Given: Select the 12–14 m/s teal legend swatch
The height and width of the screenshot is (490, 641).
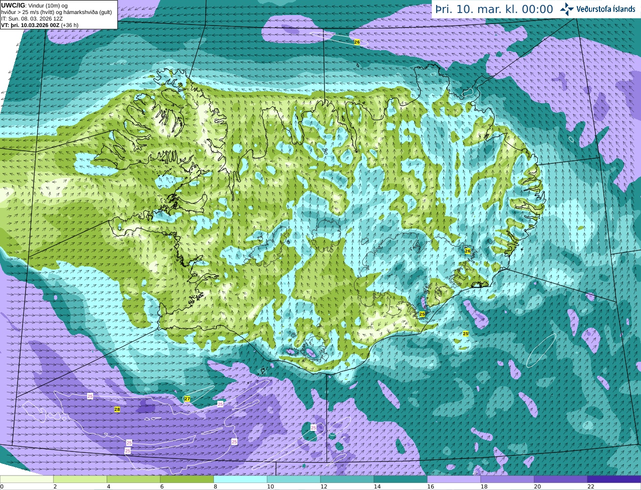Looking at the screenshot, I should click(x=347, y=479).
